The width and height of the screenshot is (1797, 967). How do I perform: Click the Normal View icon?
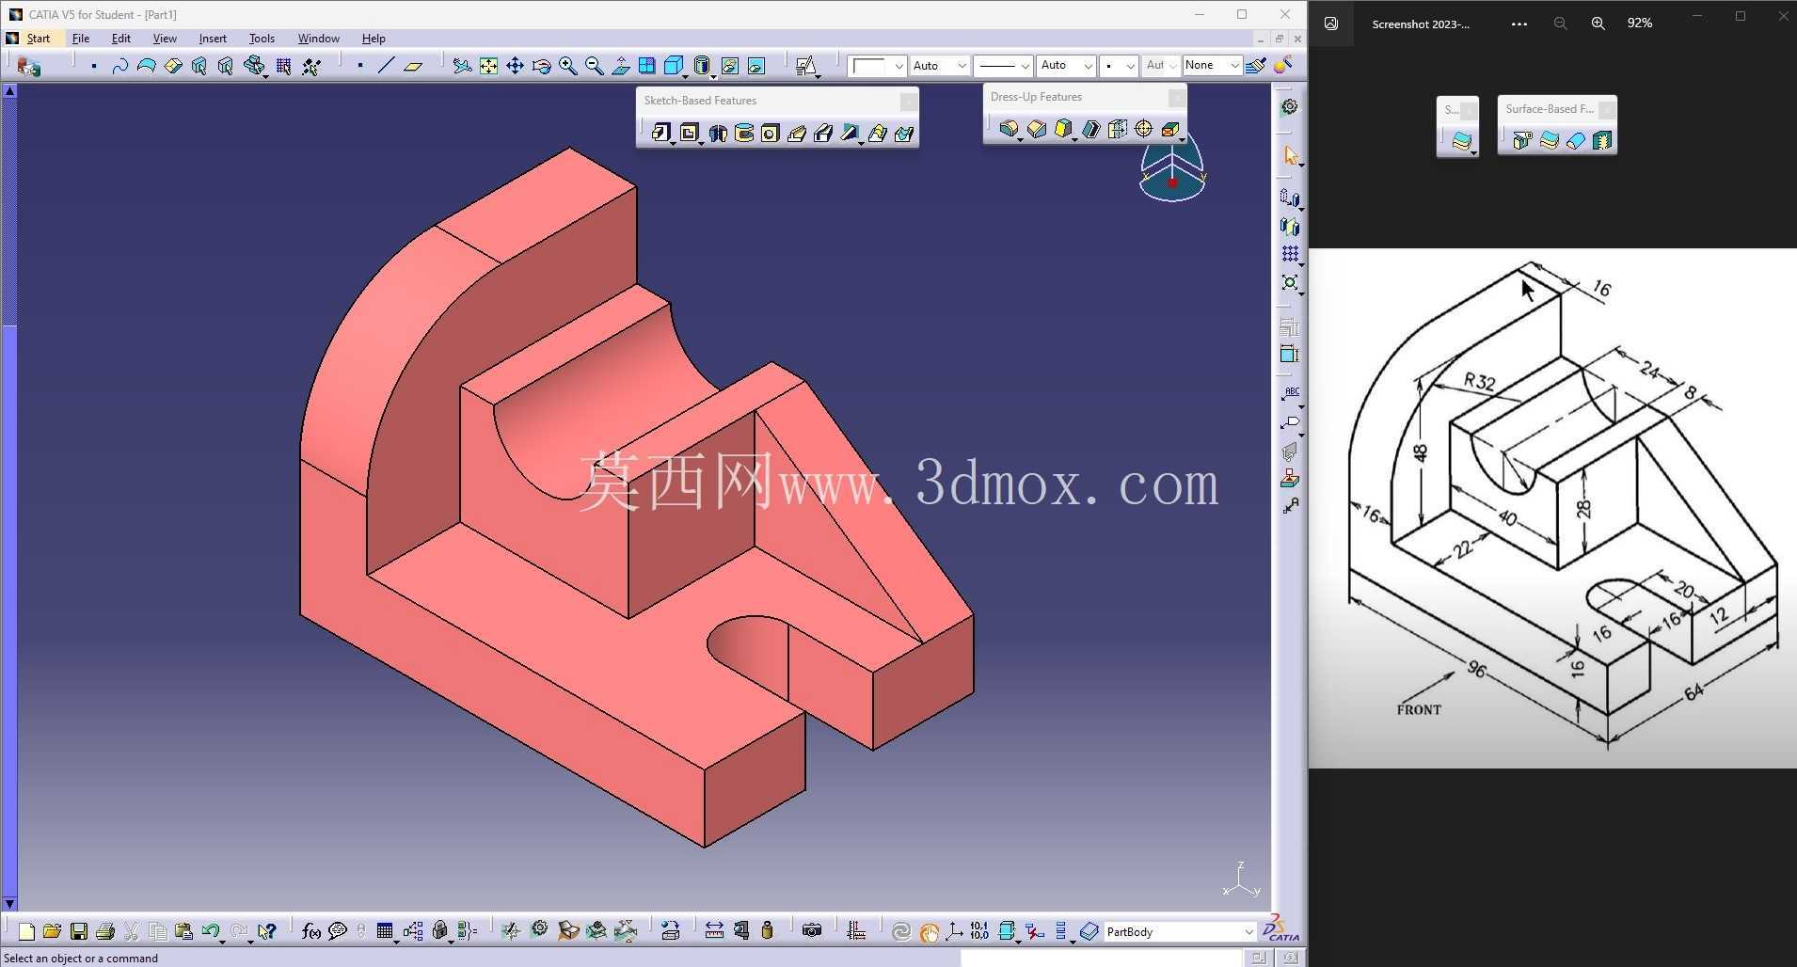[x=620, y=66]
